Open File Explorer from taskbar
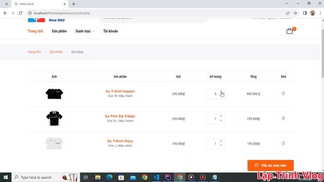The image size is (324, 182). [x=98, y=177]
